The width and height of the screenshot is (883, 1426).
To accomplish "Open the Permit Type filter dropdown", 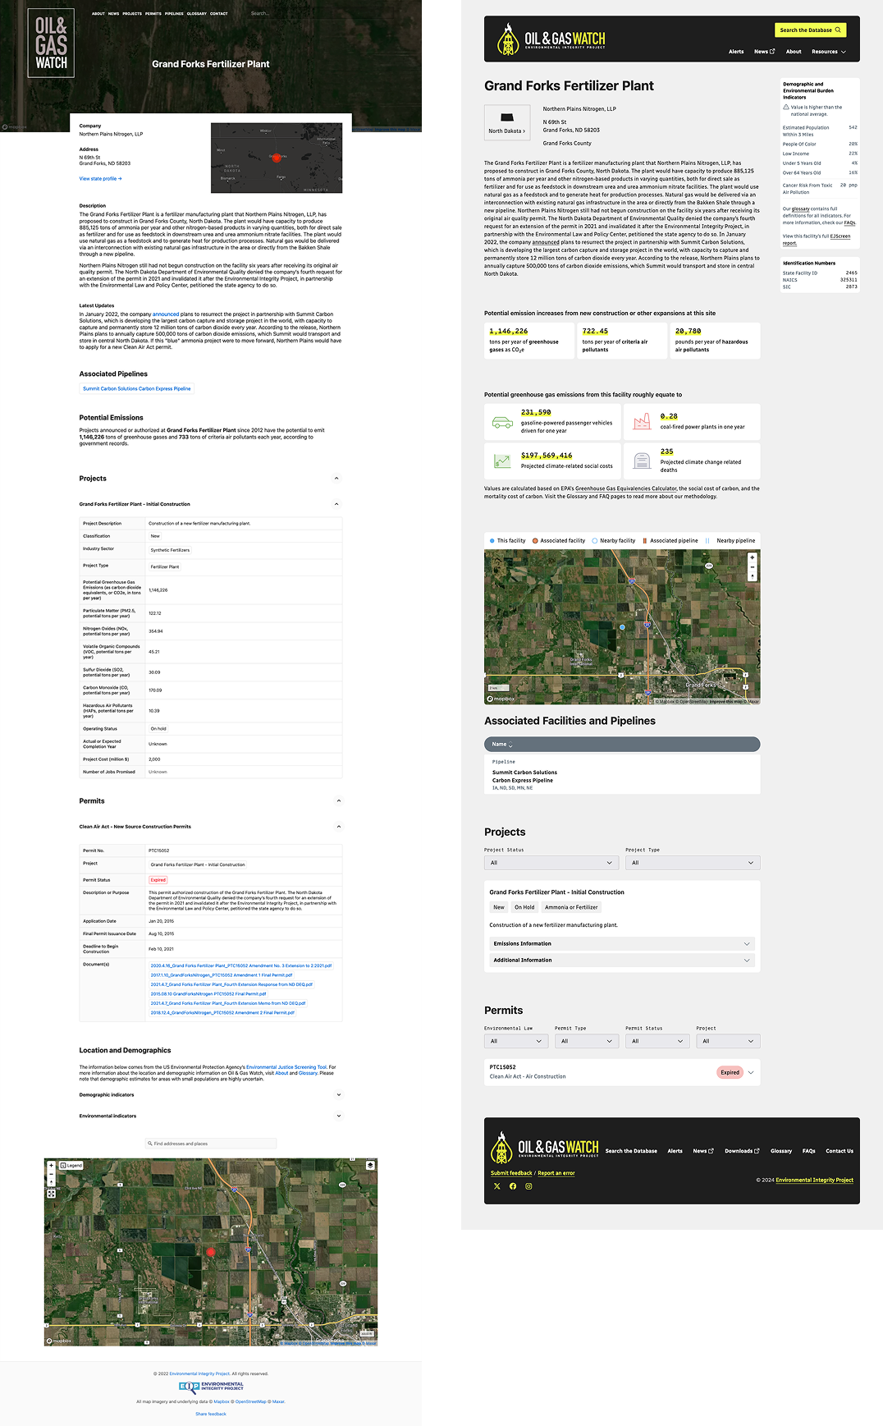I will (587, 1041).
